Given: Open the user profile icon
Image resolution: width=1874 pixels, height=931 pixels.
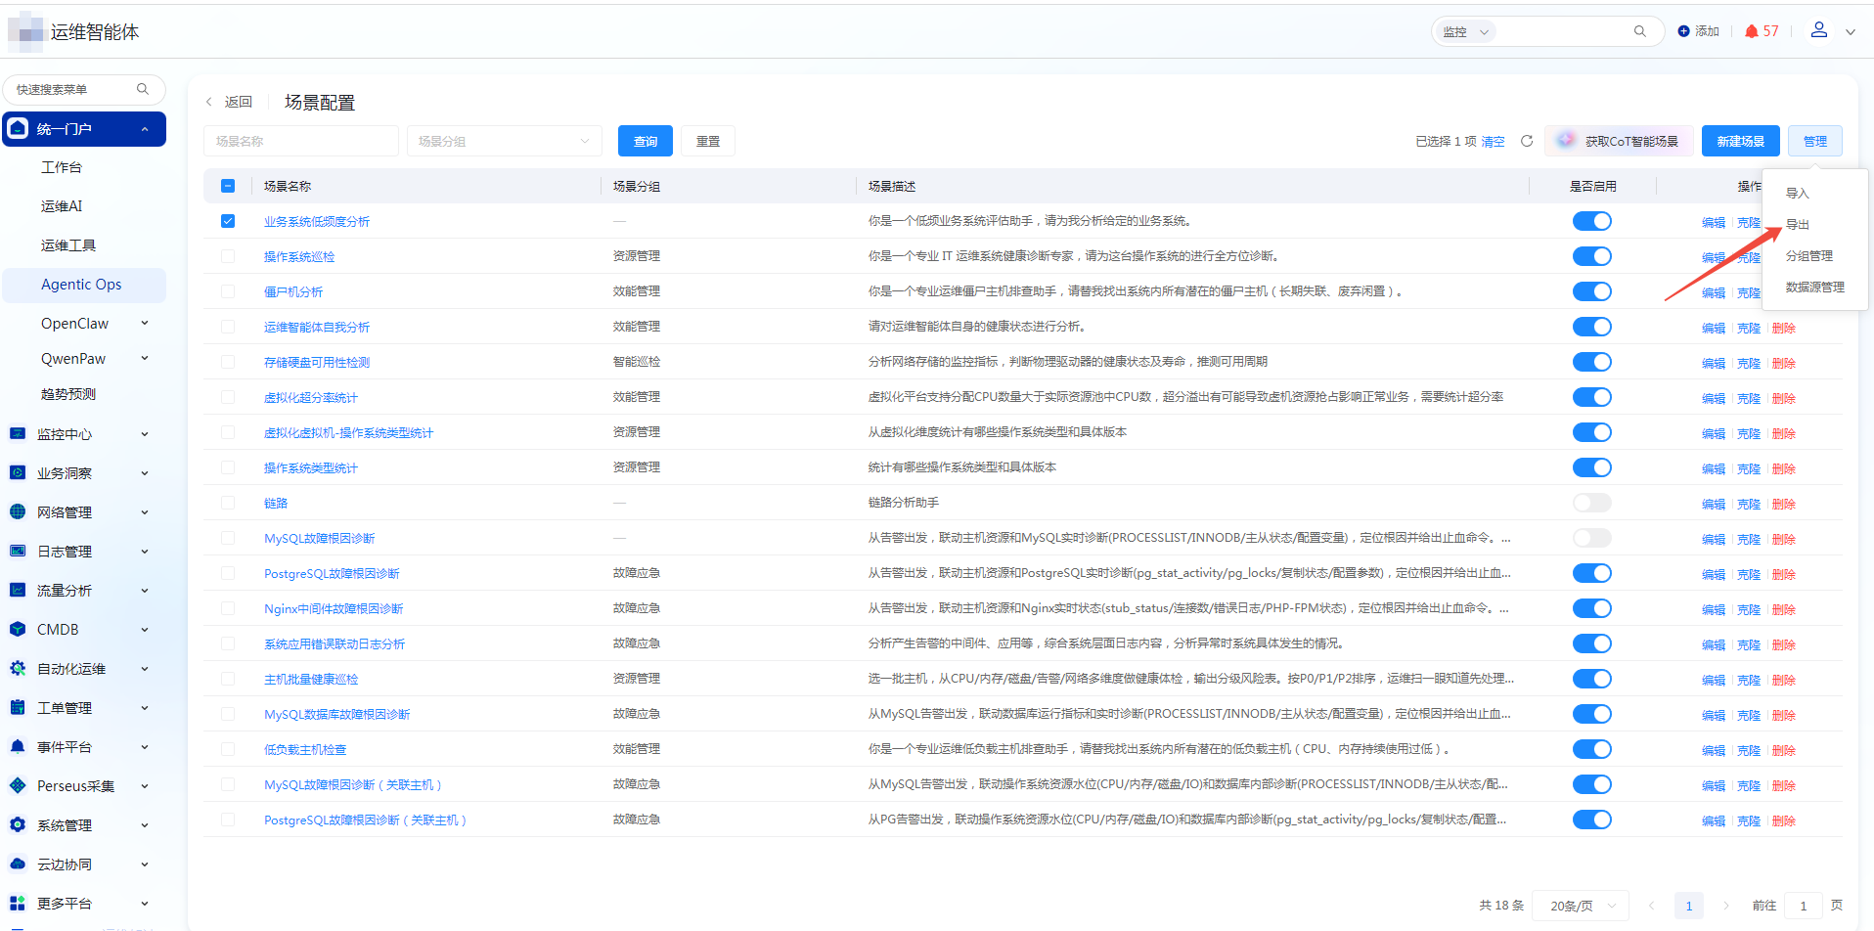Looking at the screenshot, I should (1819, 30).
